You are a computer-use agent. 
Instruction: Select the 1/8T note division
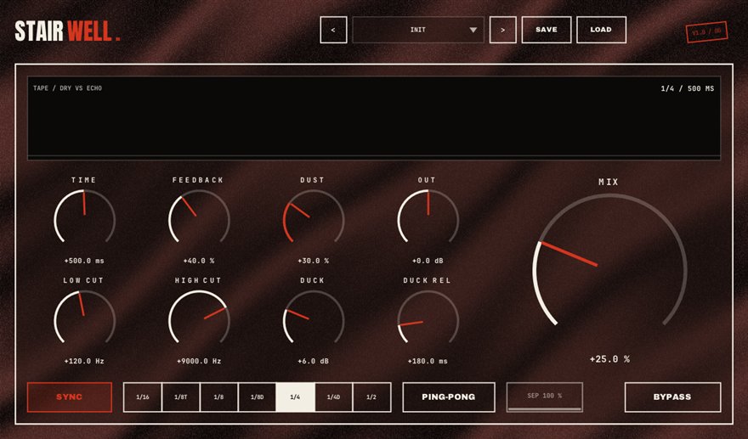(181, 397)
